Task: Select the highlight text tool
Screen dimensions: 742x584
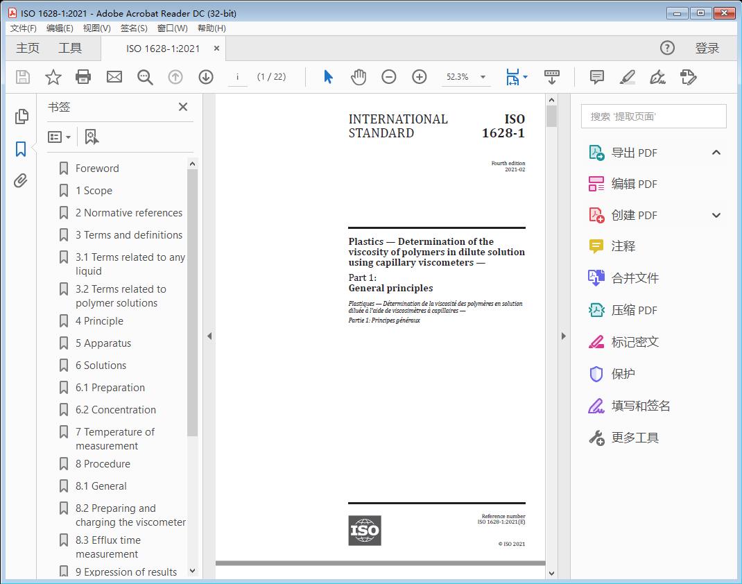Action: tap(627, 77)
